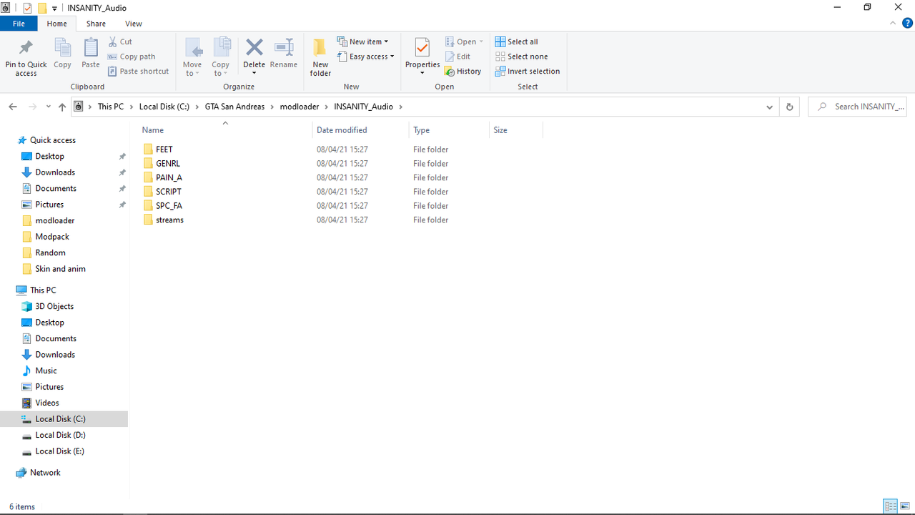Select the SCRIPT folder
The width and height of the screenshot is (915, 515).
pos(169,192)
